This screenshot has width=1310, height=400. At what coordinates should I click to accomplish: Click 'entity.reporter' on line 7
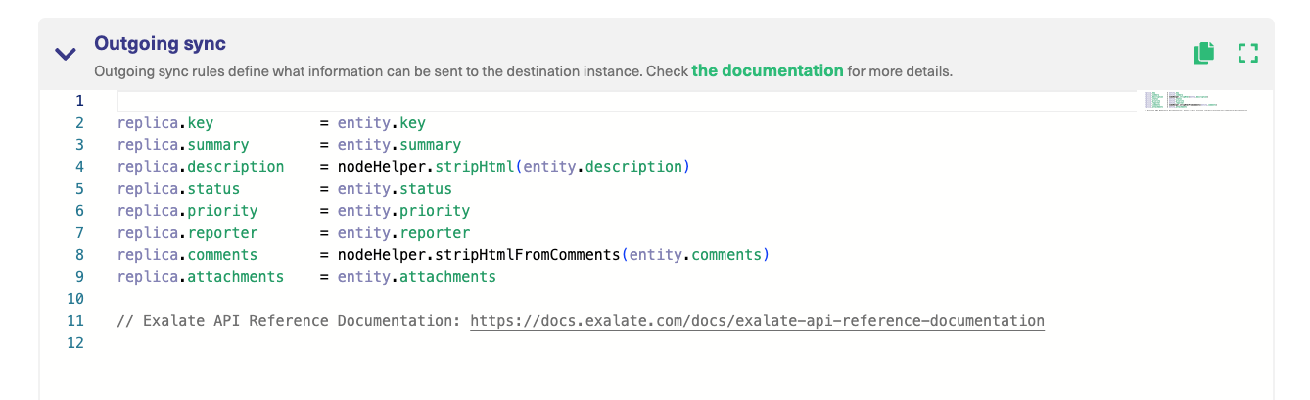(x=403, y=233)
